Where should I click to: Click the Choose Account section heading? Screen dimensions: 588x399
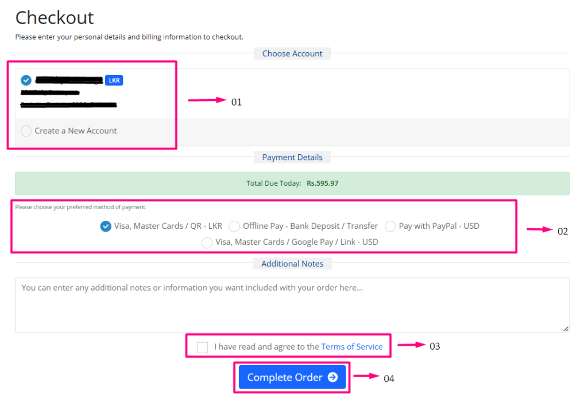[292, 54]
